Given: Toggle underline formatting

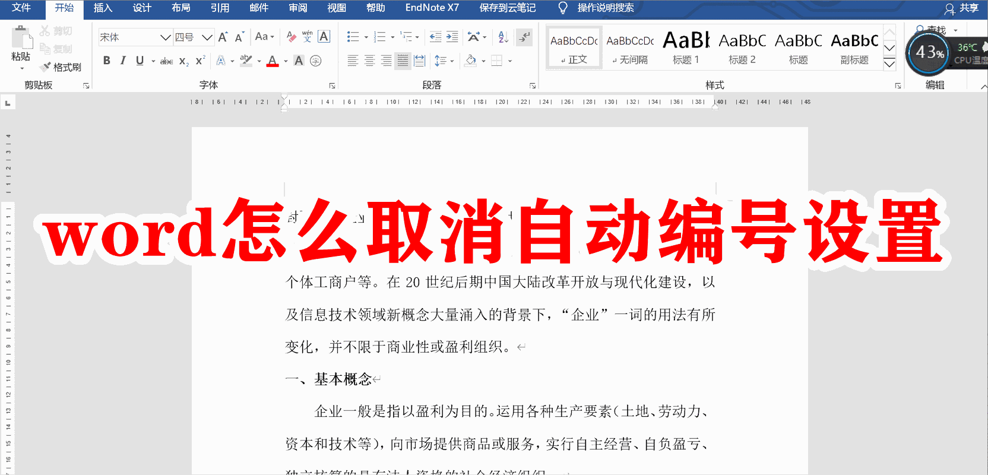Looking at the screenshot, I should click(x=140, y=61).
